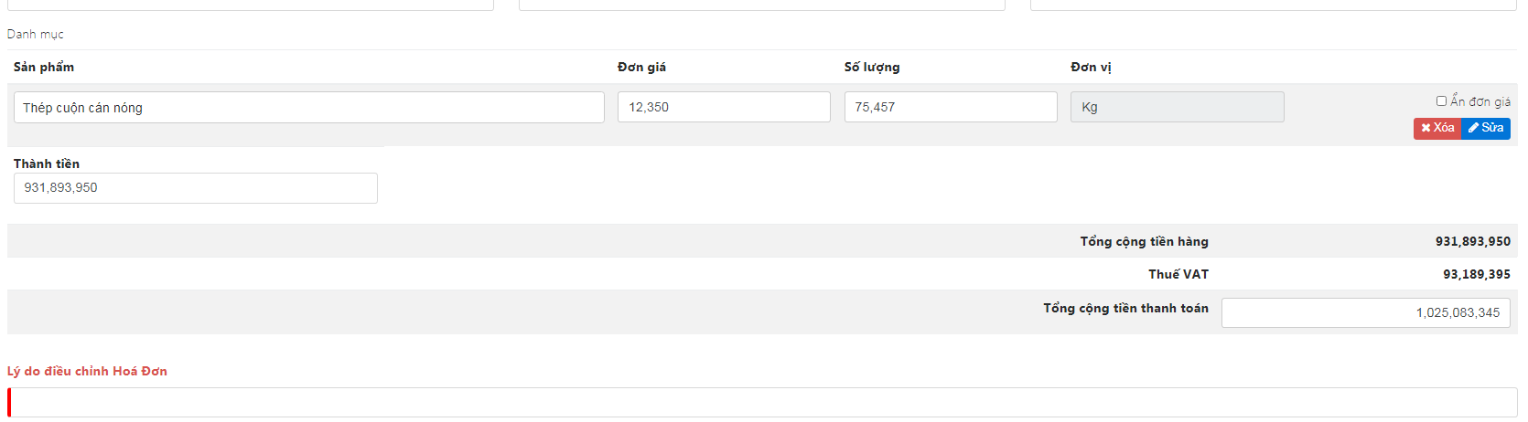Click the Đơn giá column header
This screenshot has height=422, width=1528.
click(x=641, y=67)
